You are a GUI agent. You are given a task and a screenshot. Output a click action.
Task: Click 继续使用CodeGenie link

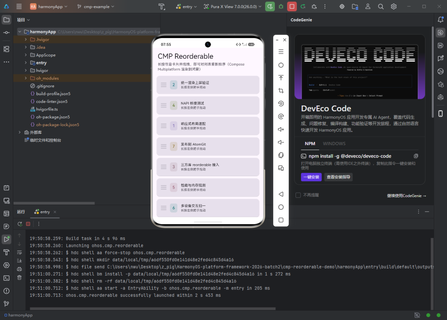pos(406,196)
